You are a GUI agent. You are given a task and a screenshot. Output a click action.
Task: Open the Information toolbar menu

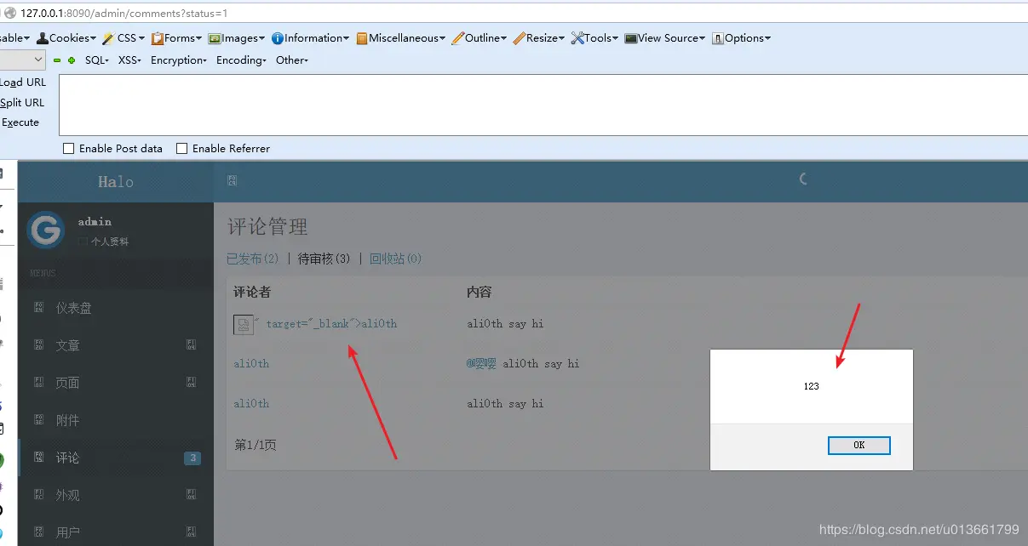(x=310, y=38)
